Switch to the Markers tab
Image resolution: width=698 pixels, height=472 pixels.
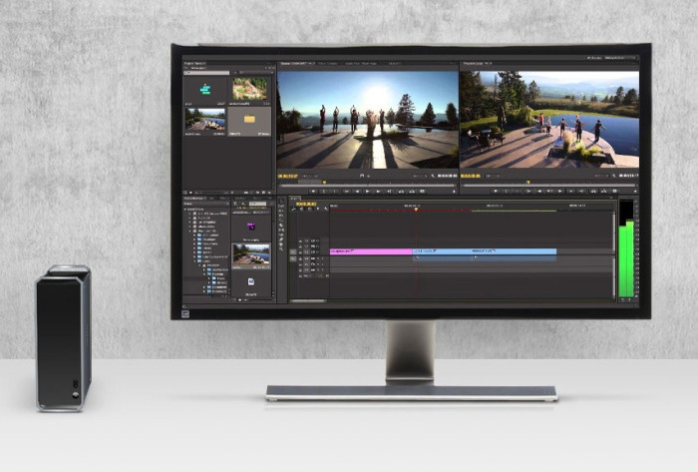click(x=240, y=199)
